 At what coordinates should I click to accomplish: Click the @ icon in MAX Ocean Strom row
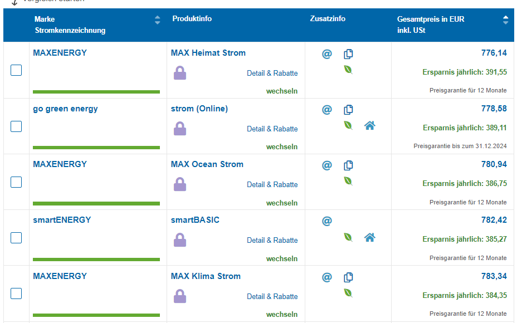pos(327,165)
